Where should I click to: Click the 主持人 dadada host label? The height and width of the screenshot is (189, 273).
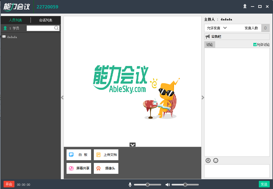pyautogui.click(x=218, y=19)
